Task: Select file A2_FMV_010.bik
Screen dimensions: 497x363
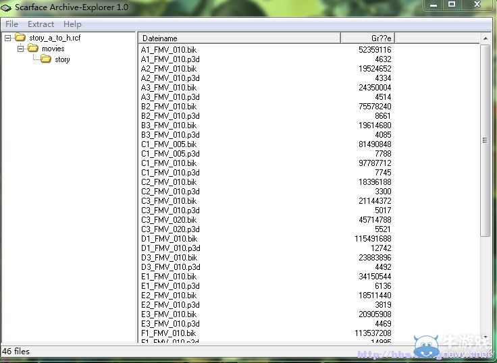Action: [169, 69]
